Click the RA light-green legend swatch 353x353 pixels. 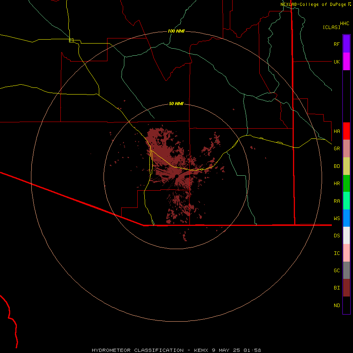(x=346, y=201)
